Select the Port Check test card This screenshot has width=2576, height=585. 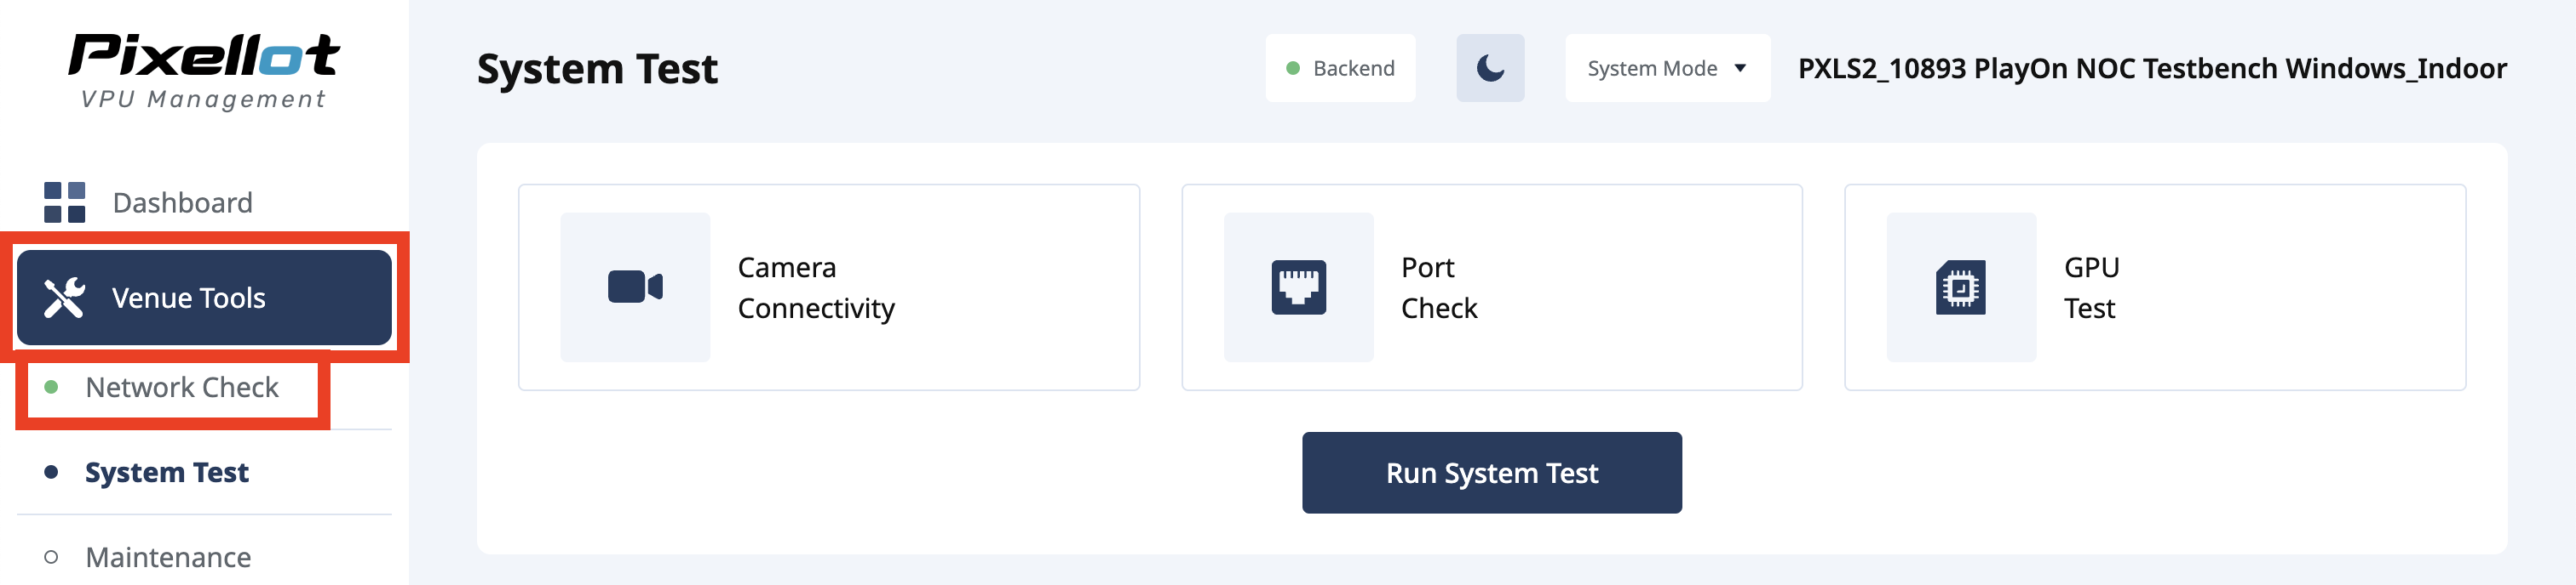point(1491,287)
